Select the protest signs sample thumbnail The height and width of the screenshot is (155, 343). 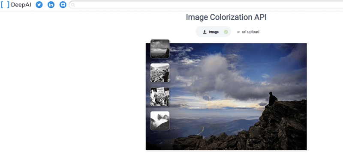(160, 97)
